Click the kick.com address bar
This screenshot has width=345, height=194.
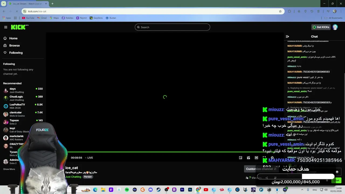tap(152, 11)
